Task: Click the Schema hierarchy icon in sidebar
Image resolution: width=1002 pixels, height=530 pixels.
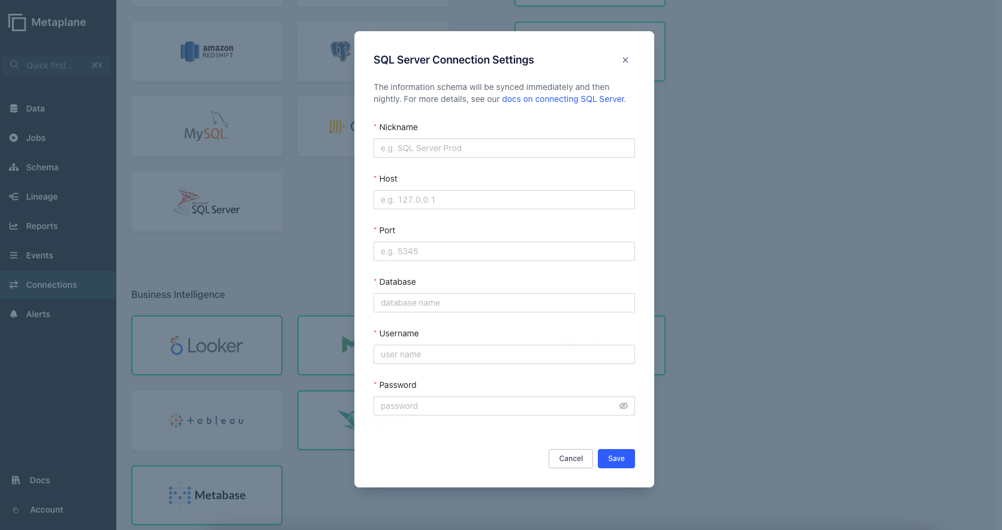Action: [14, 167]
